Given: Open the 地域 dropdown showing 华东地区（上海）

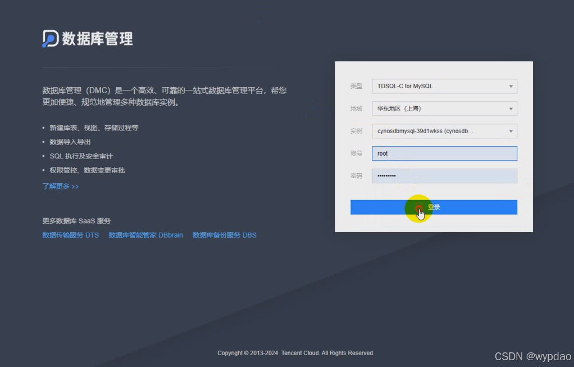Looking at the screenshot, I should click(x=444, y=109).
